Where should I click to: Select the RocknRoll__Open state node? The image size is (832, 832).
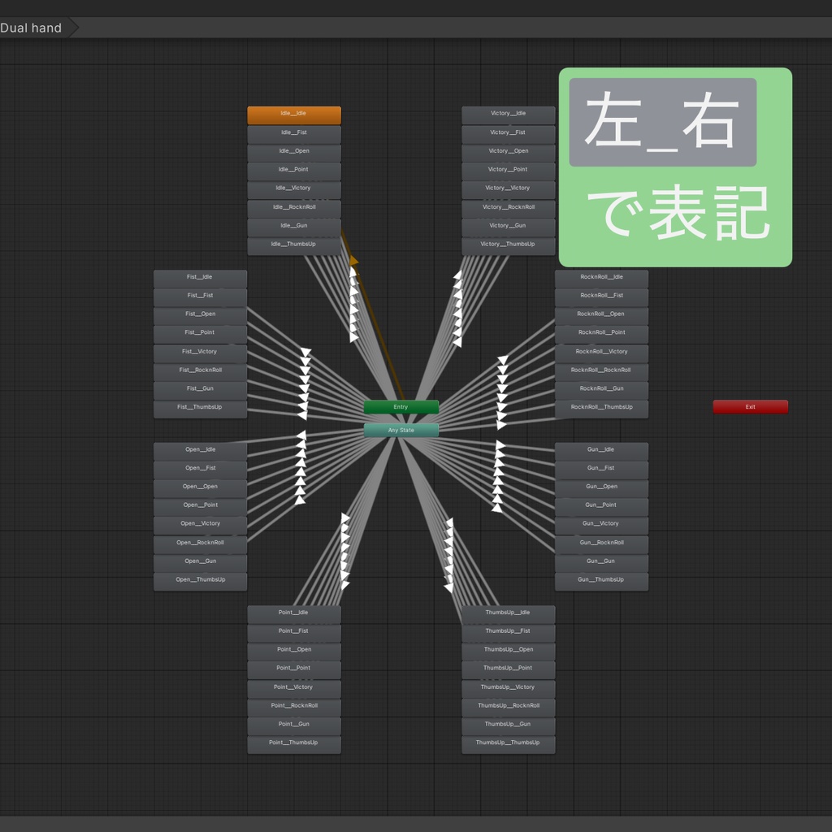pos(602,315)
